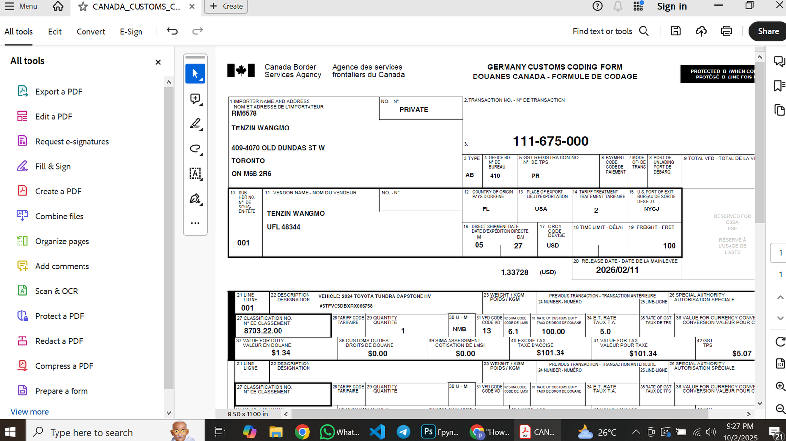Choose the freehand draw loop tool

[x=195, y=149]
